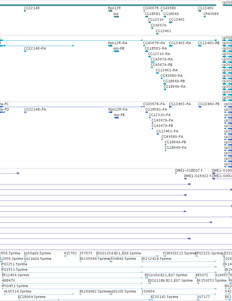This screenshot has height=301, width=232.
Task: Open the CG43678 gene feature label
Action: tap(151, 8)
